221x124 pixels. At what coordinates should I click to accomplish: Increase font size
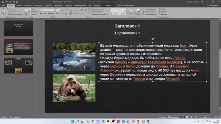coord(61,10)
